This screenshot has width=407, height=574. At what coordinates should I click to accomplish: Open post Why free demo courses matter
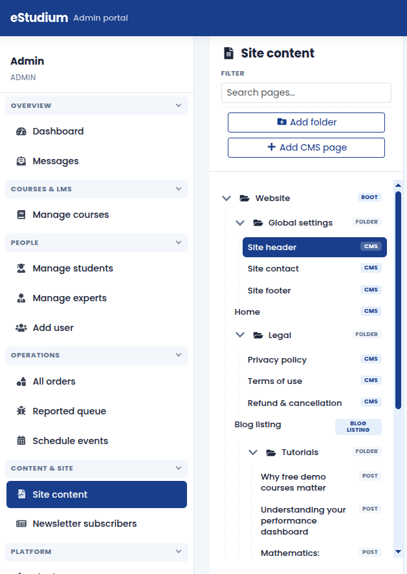[322, 482]
